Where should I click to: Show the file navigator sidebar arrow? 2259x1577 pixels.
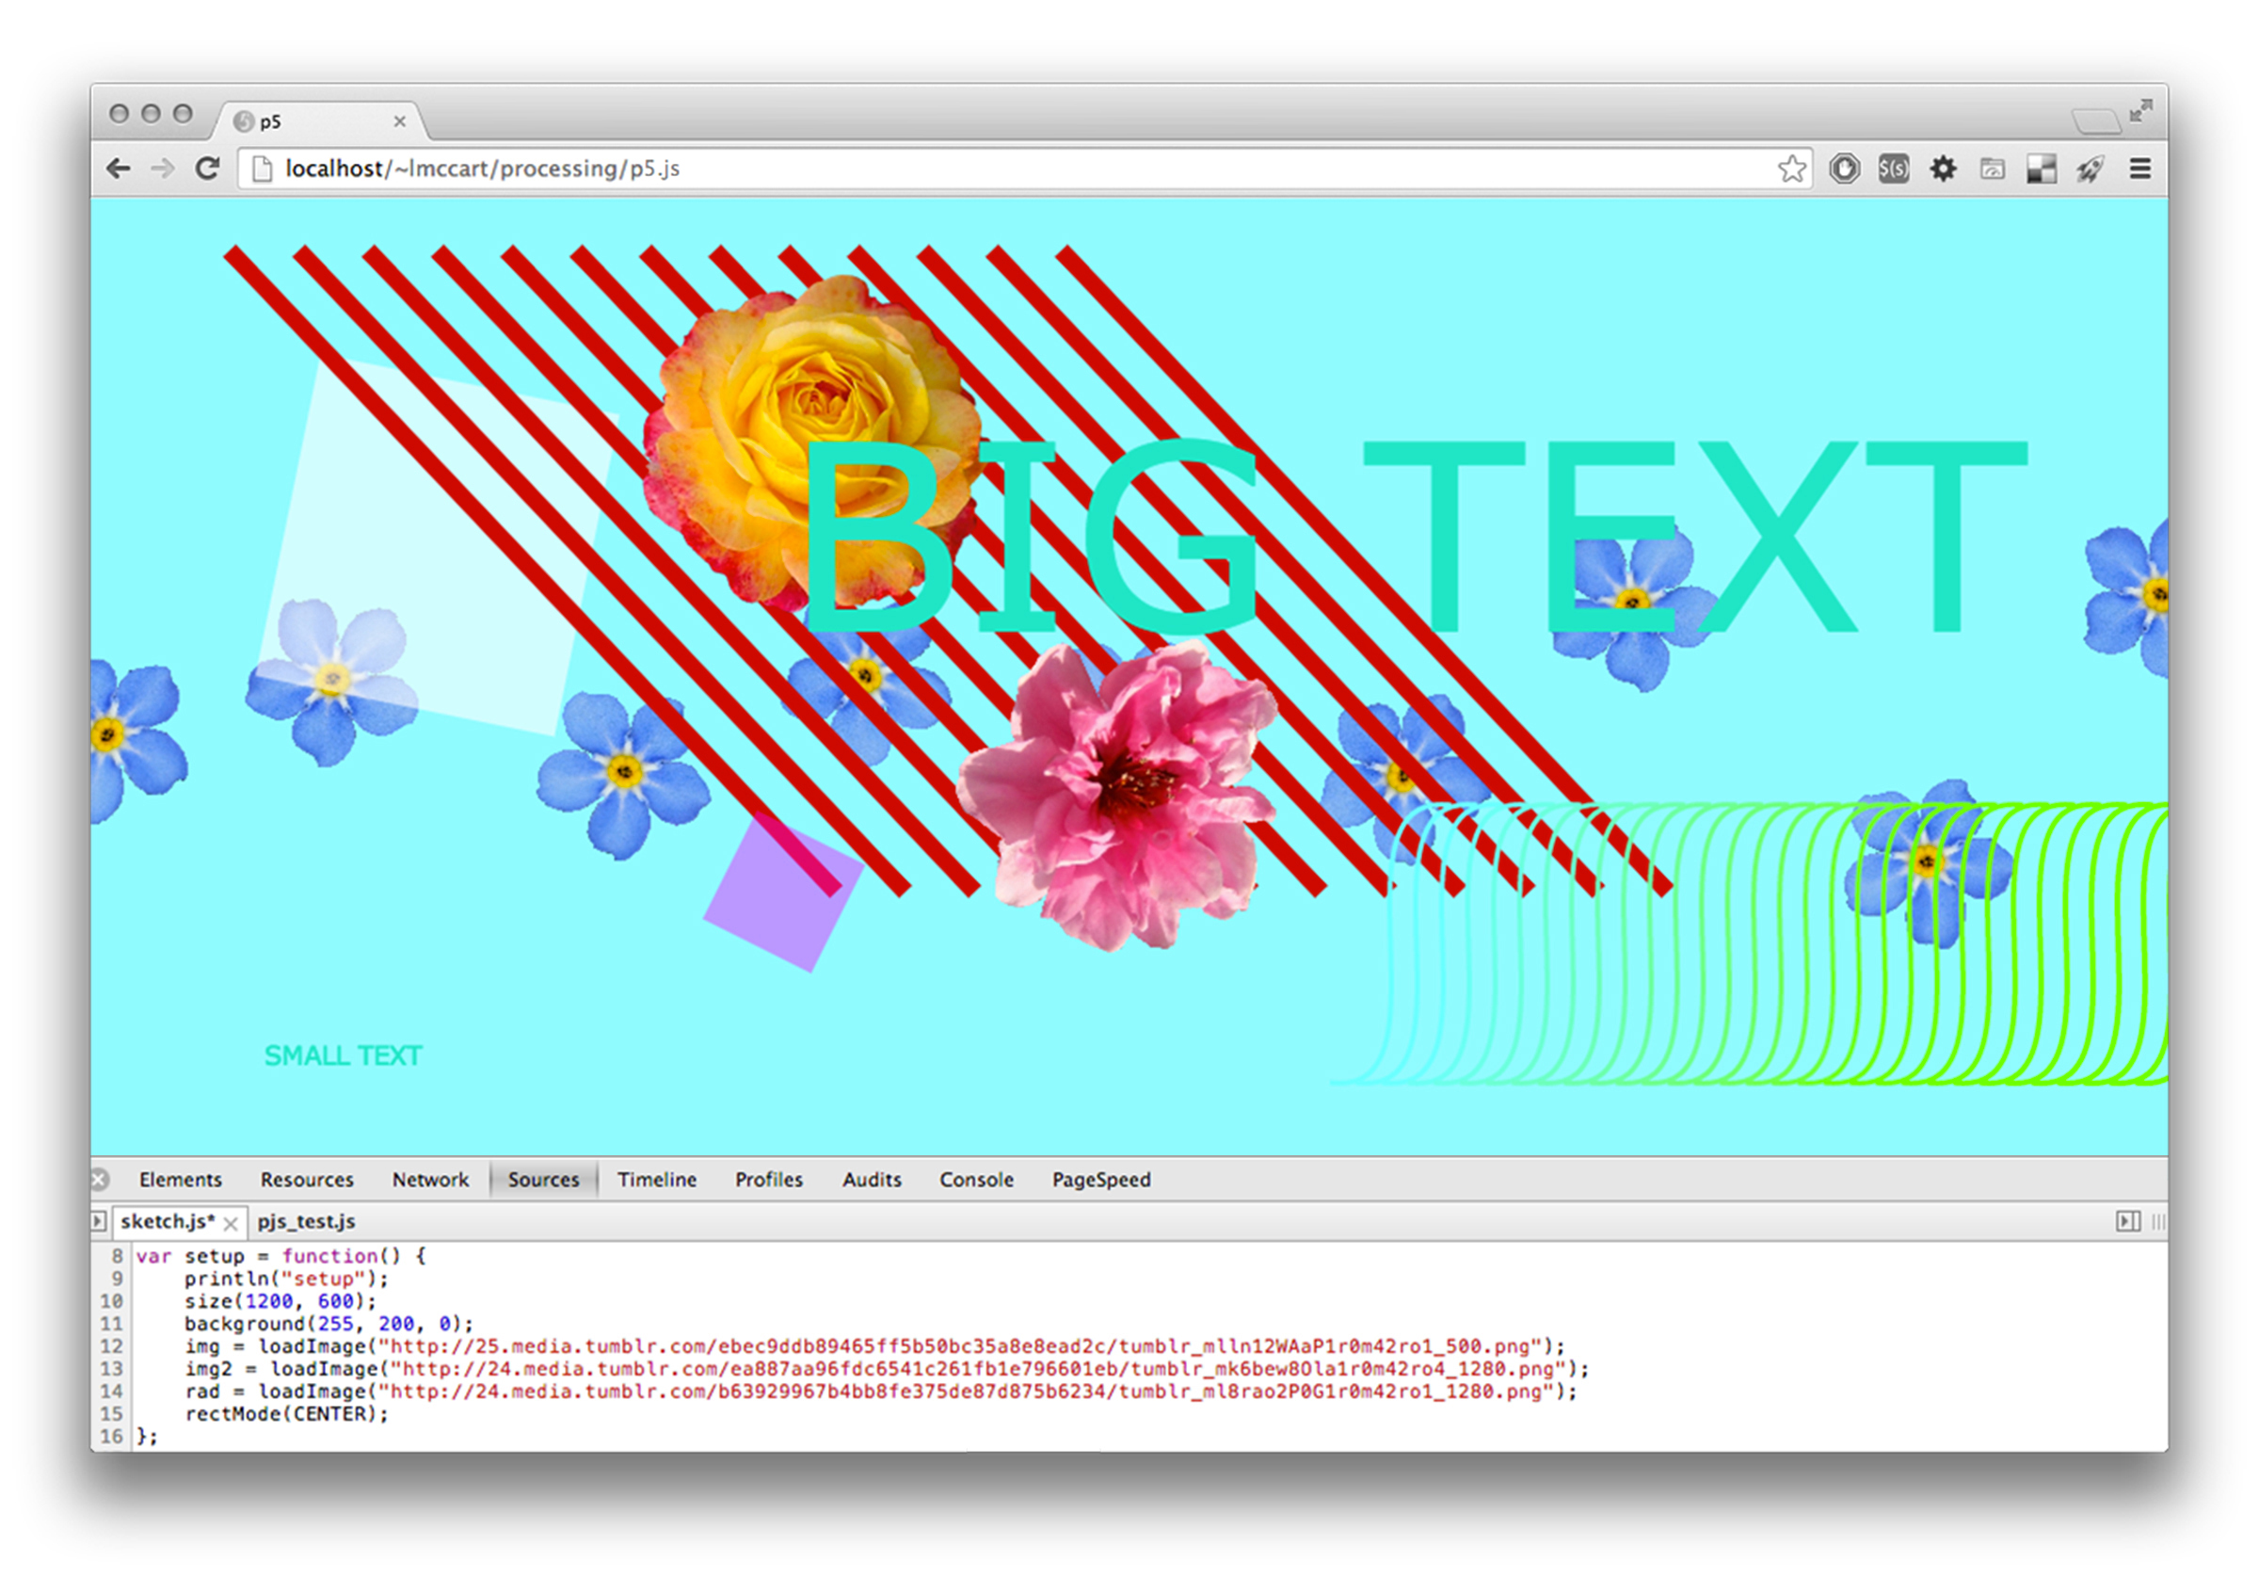tap(99, 1222)
